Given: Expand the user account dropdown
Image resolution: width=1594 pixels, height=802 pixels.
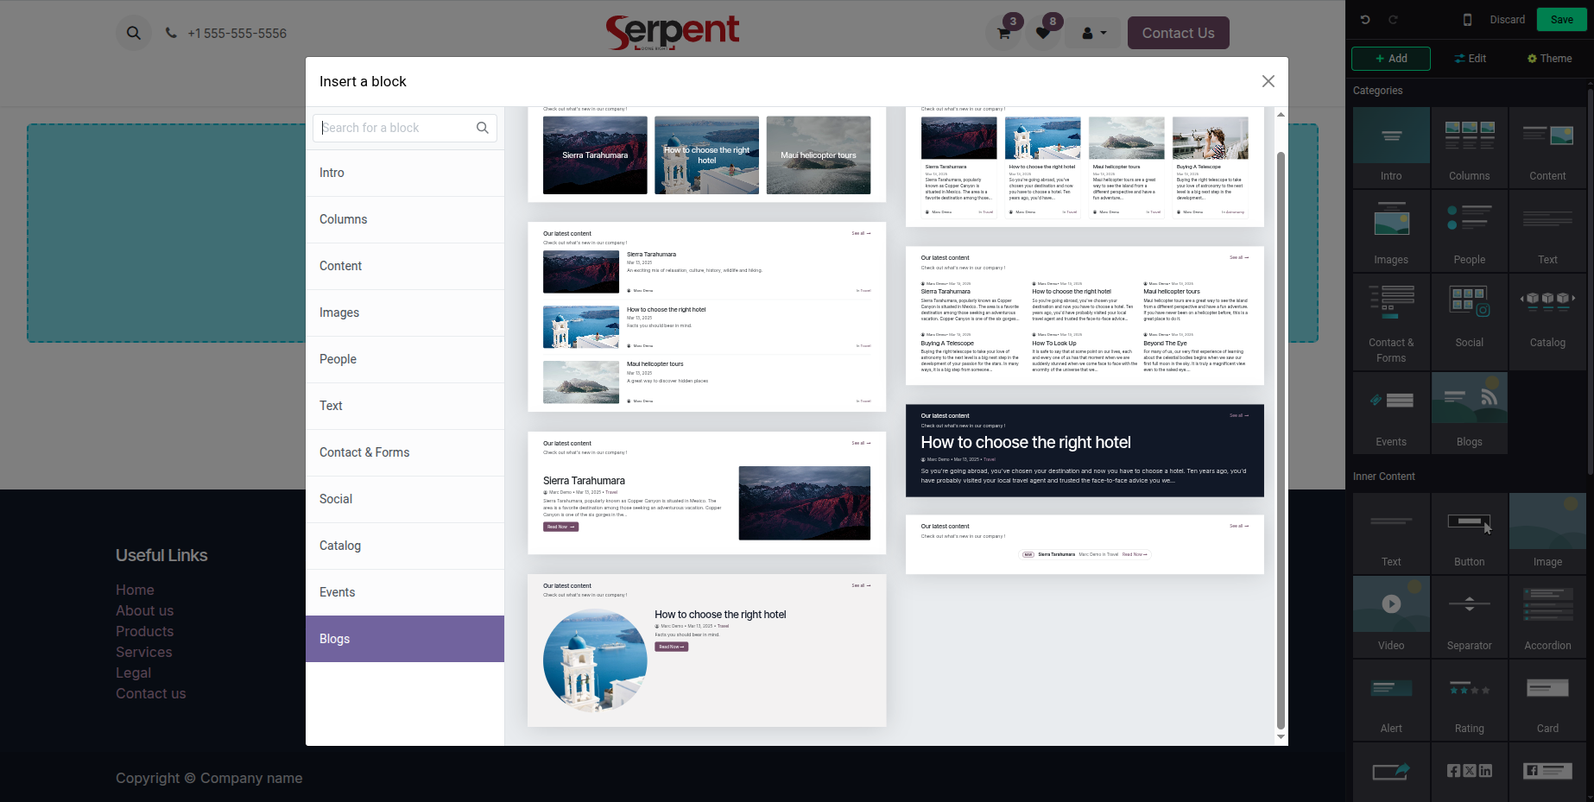Looking at the screenshot, I should pyautogui.click(x=1093, y=34).
